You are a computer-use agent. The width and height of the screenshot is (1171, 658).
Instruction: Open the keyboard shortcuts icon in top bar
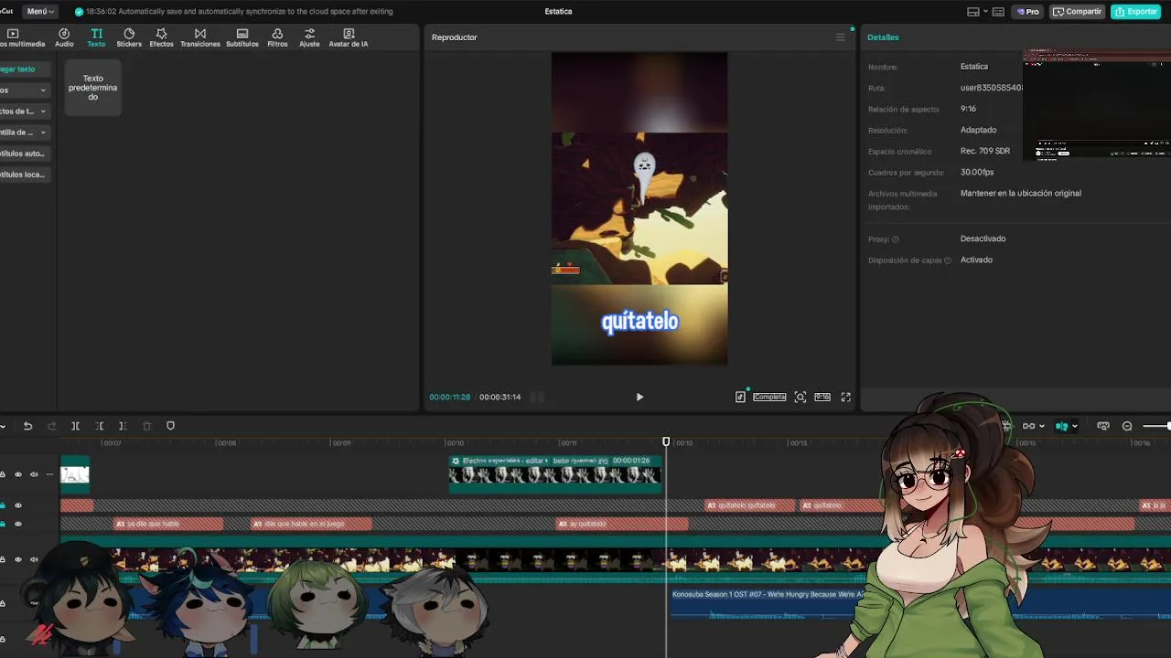(x=998, y=12)
